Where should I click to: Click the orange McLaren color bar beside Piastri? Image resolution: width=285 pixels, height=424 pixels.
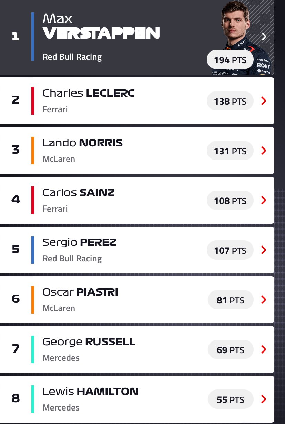pyautogui.click(x=33, y=300)
